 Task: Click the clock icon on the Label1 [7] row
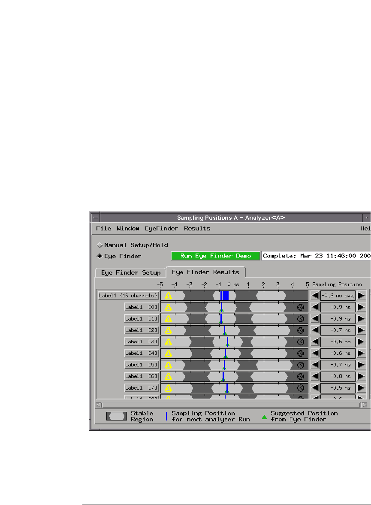click(301, 388)
